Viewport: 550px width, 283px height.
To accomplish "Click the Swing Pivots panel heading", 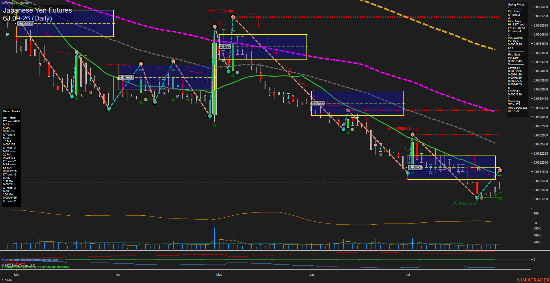I will [x=516, y=5].
